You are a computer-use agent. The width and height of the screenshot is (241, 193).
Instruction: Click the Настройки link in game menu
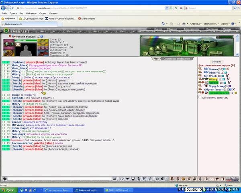tap(230, 31)
